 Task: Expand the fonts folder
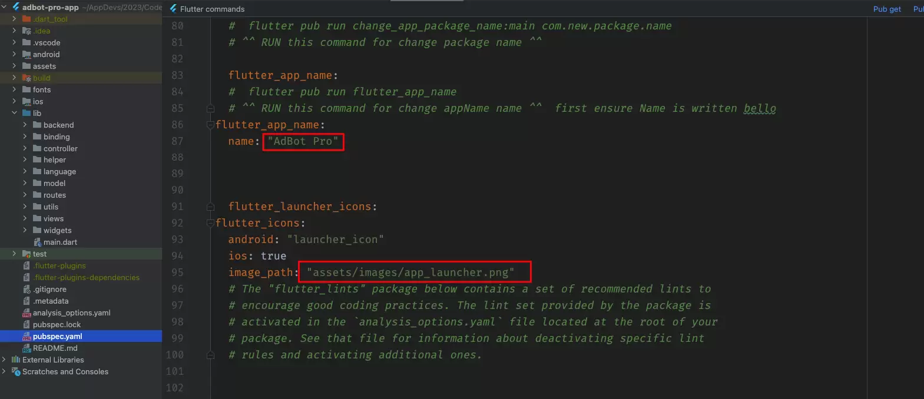(14, 89)
